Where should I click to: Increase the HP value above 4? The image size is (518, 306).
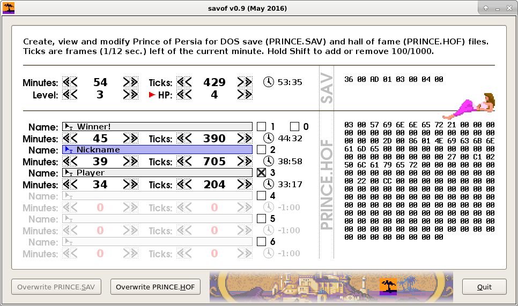245,94
